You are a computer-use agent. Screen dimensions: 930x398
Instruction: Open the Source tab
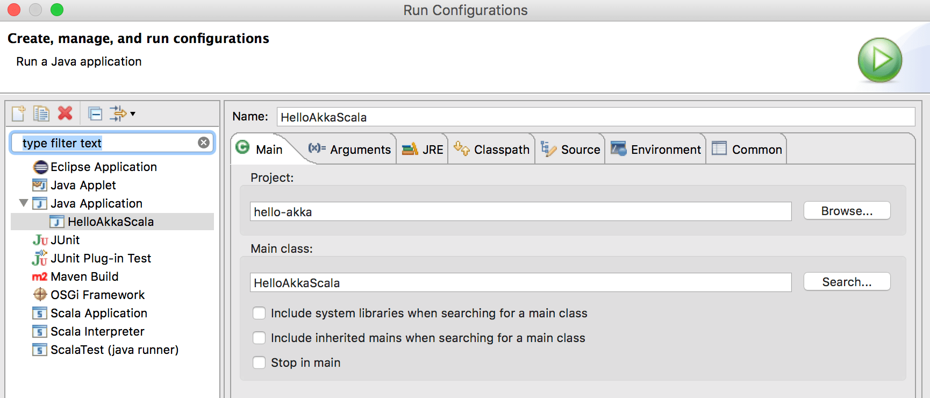coord(570,149)
